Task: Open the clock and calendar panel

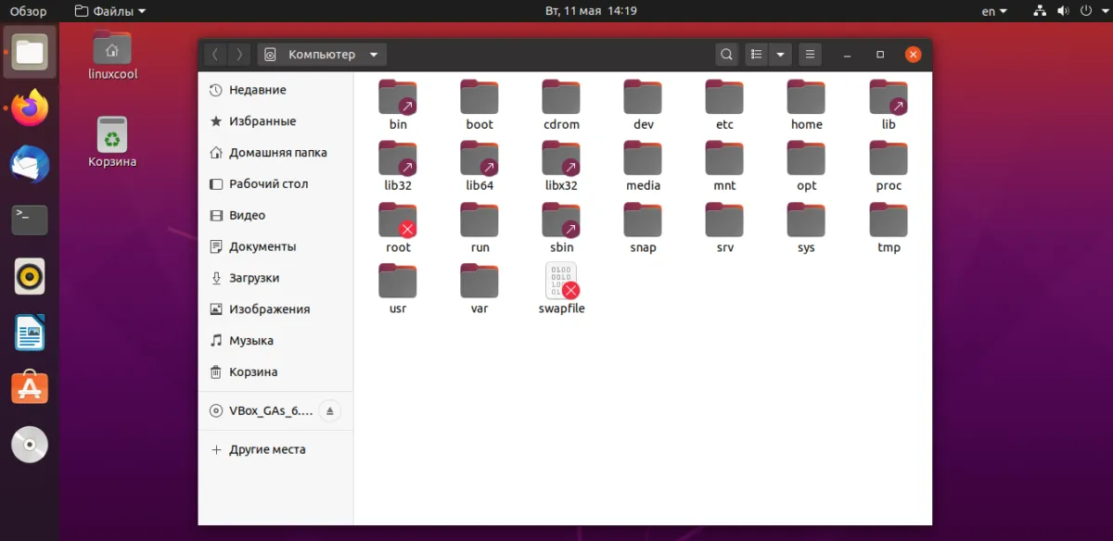Action: point(589,11)
